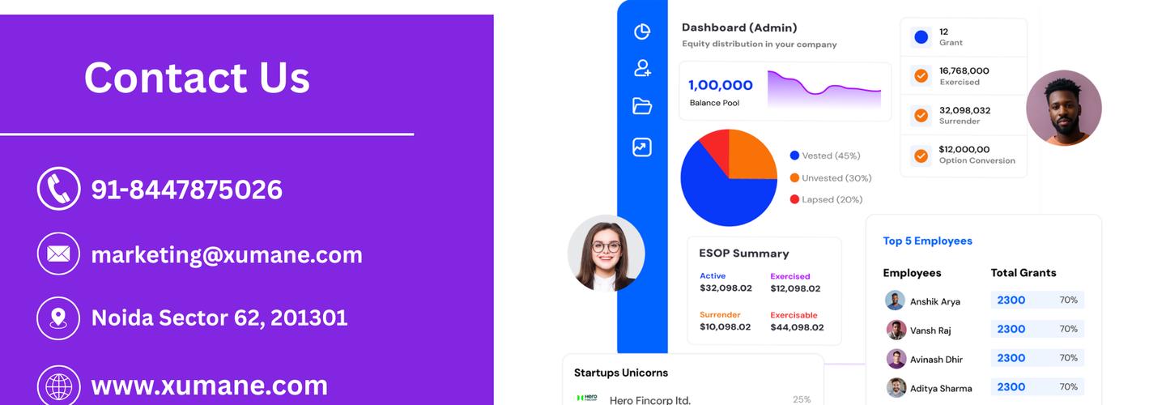Open the www.xumane.com website link
Image resolution: width=1166 pixels, height=405 pixels.
[x=209, y=386]
